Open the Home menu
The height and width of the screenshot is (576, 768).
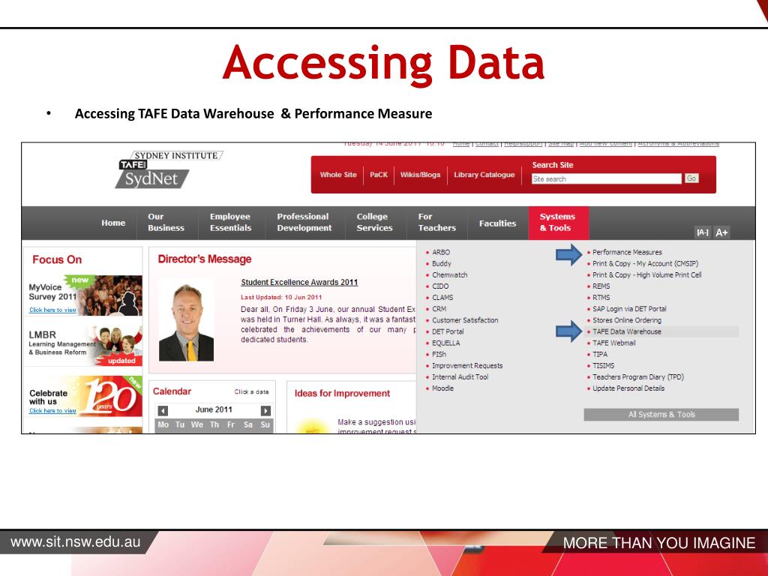tap(113, 223)
